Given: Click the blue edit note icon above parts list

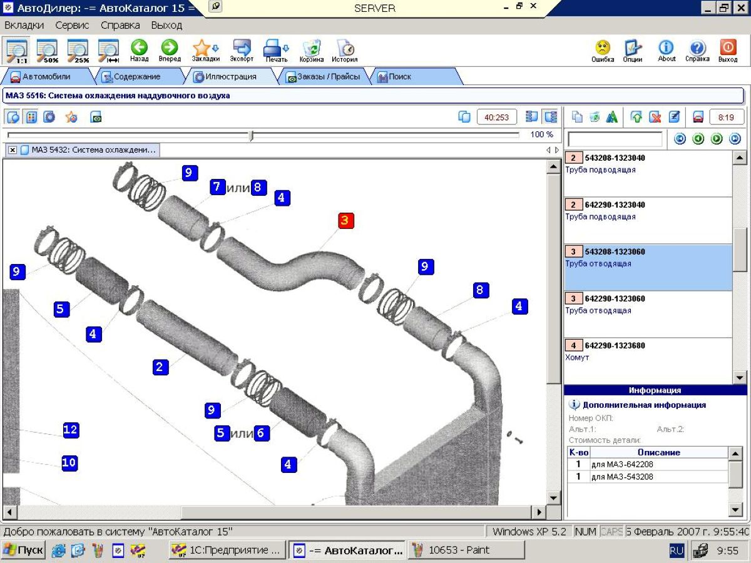Looking at the screenshot, I should (674, 117).
